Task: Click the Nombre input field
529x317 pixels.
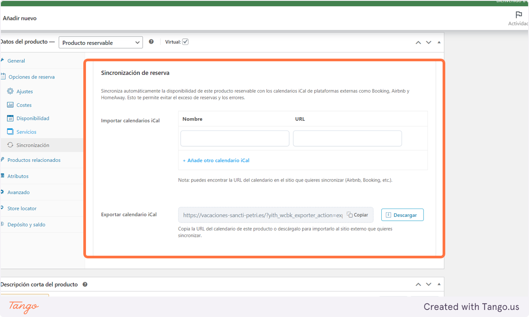Action: point(235,138)
